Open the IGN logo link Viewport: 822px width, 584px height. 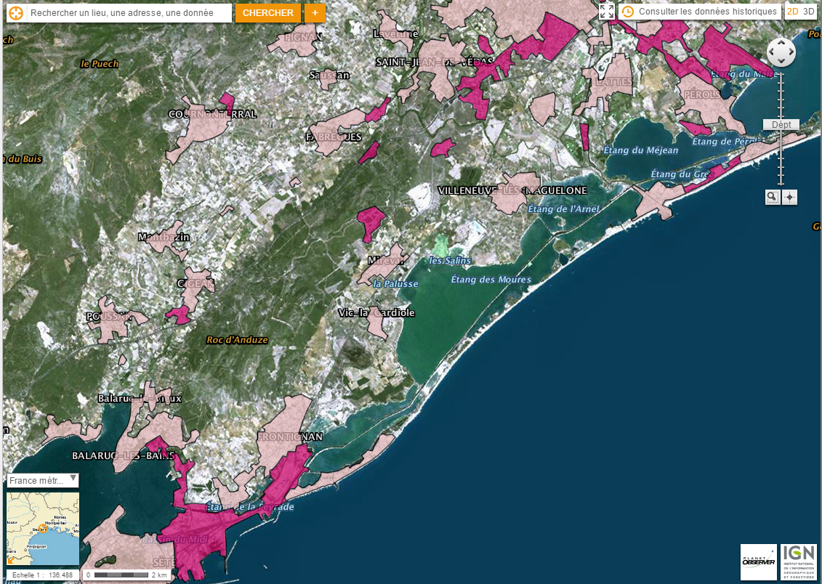799,562
